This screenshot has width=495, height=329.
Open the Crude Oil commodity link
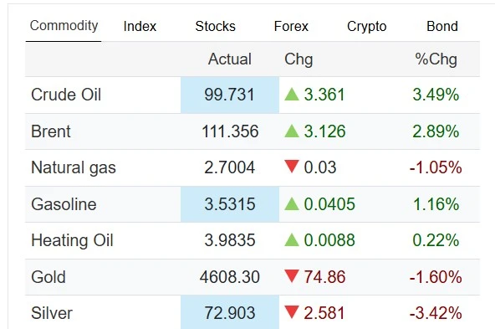(x=66, y=95)
